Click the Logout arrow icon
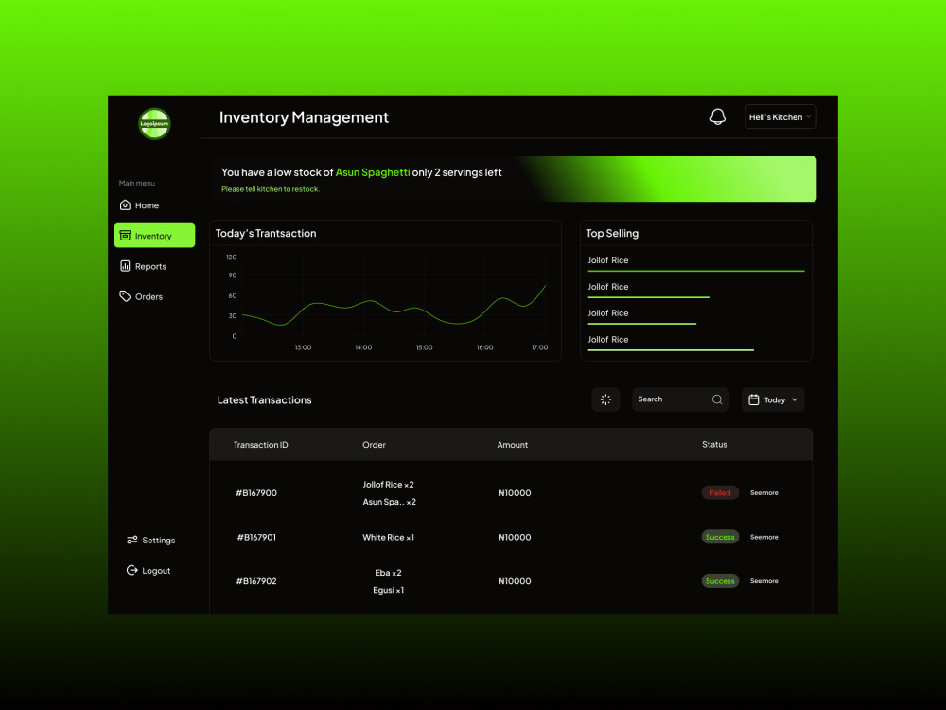 click(x=132, y=571)
